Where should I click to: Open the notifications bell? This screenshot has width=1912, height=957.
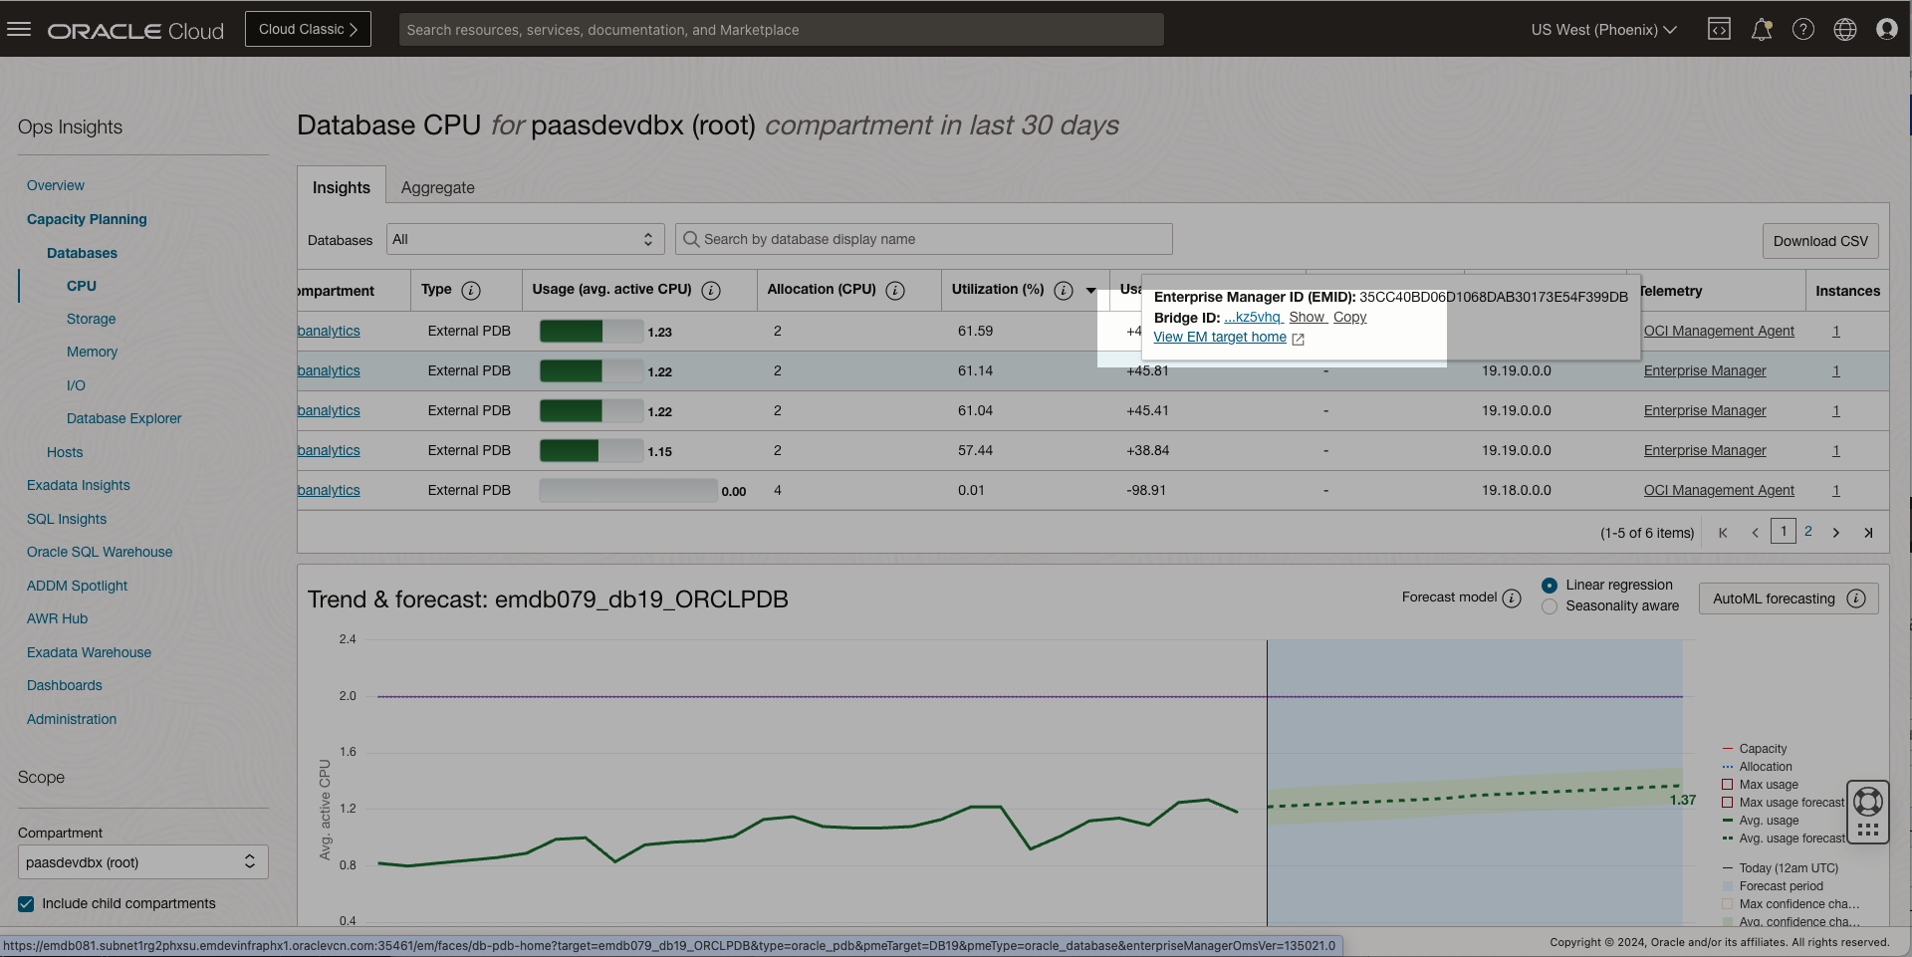click(1762, 29)
